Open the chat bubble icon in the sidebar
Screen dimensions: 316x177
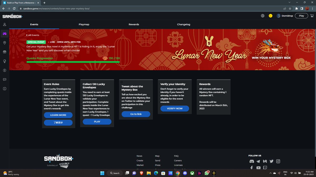coord(4,79)
